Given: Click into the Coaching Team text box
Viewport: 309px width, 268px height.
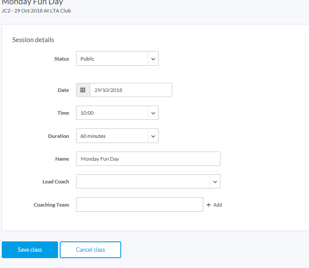Looking at the screenshot, I should pyautogui.click(x=139, y=205).
